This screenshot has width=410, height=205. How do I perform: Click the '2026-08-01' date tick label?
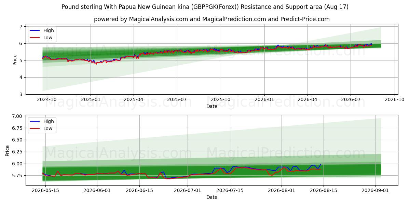(282, 190)
